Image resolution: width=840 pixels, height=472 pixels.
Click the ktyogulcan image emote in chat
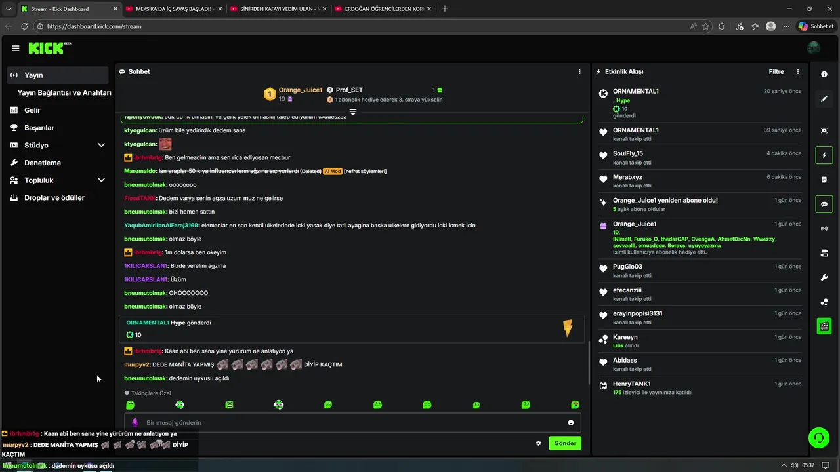165,144
